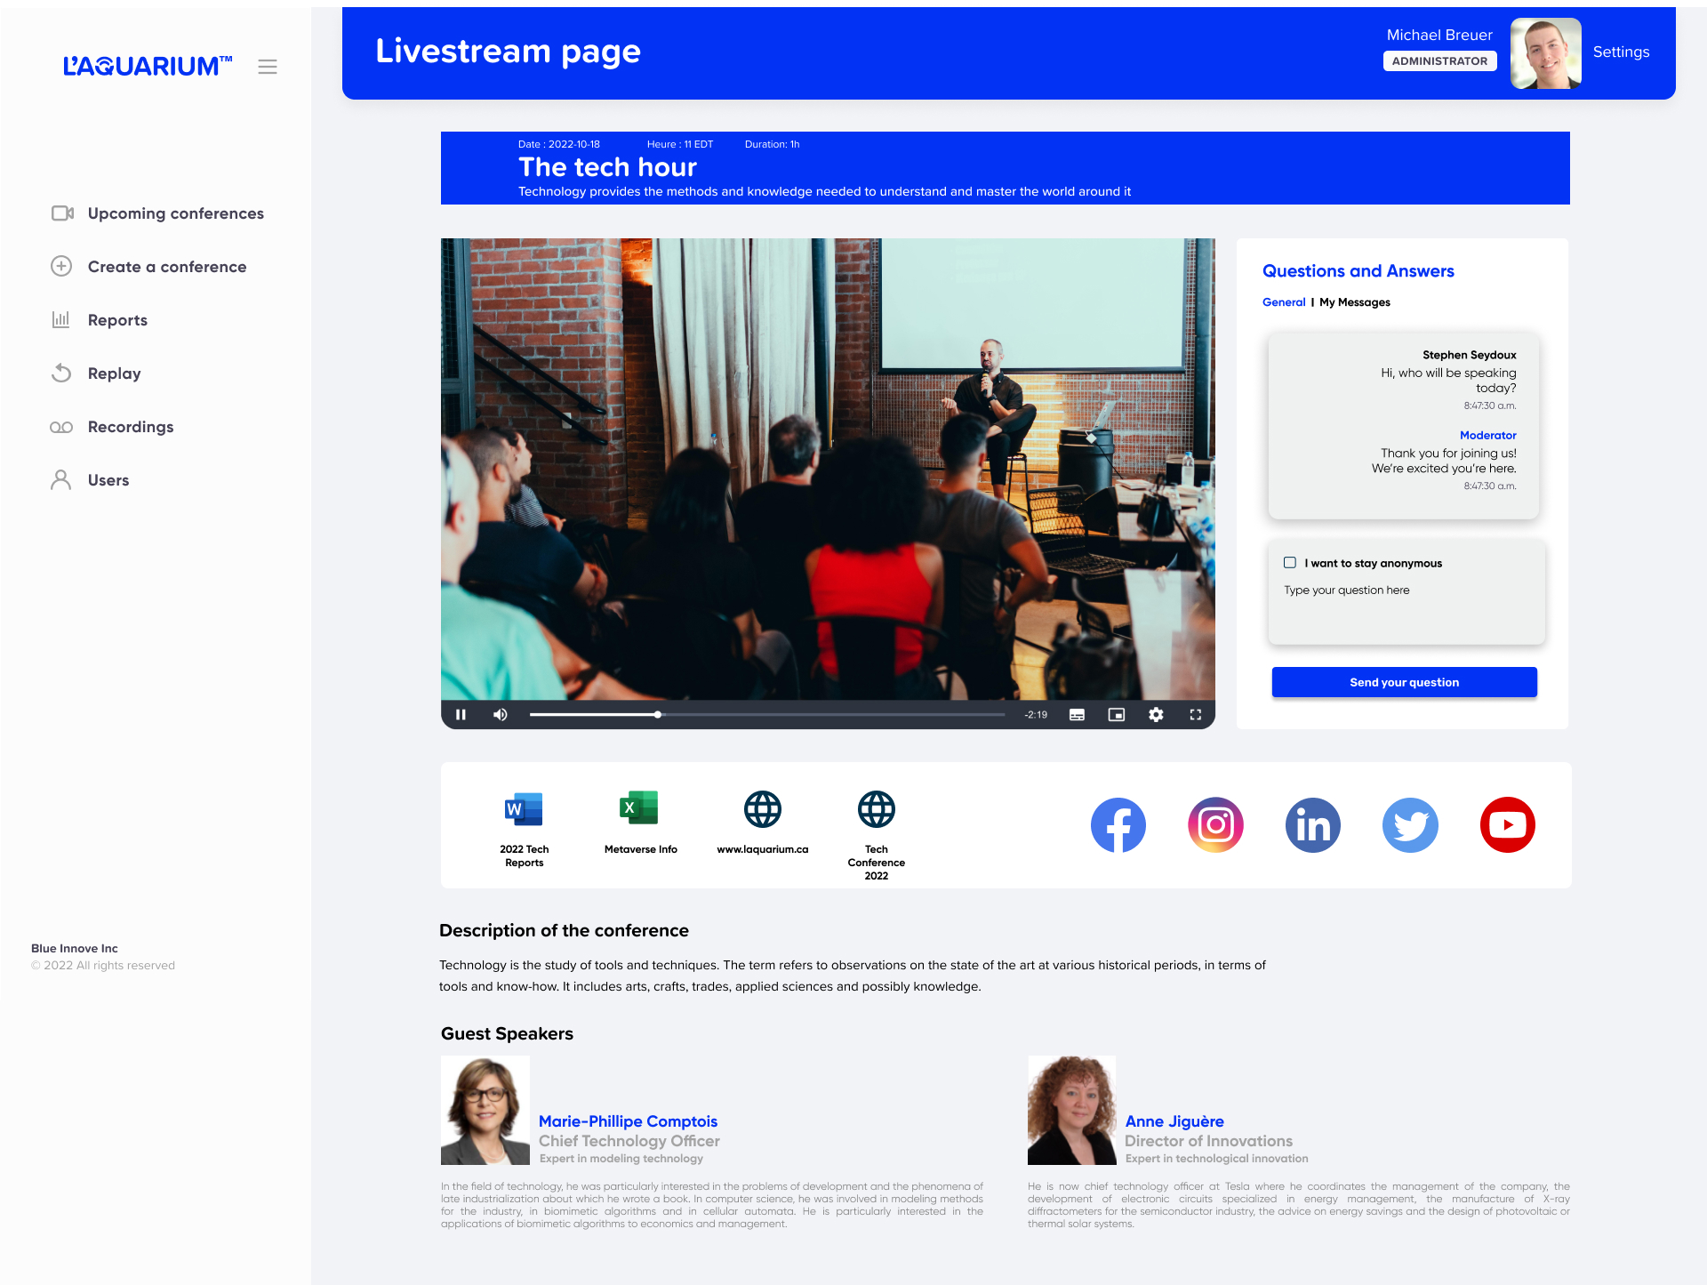Open video player settings gear
This screenshot has height=1285, width=1707.
pos(1156,714)
